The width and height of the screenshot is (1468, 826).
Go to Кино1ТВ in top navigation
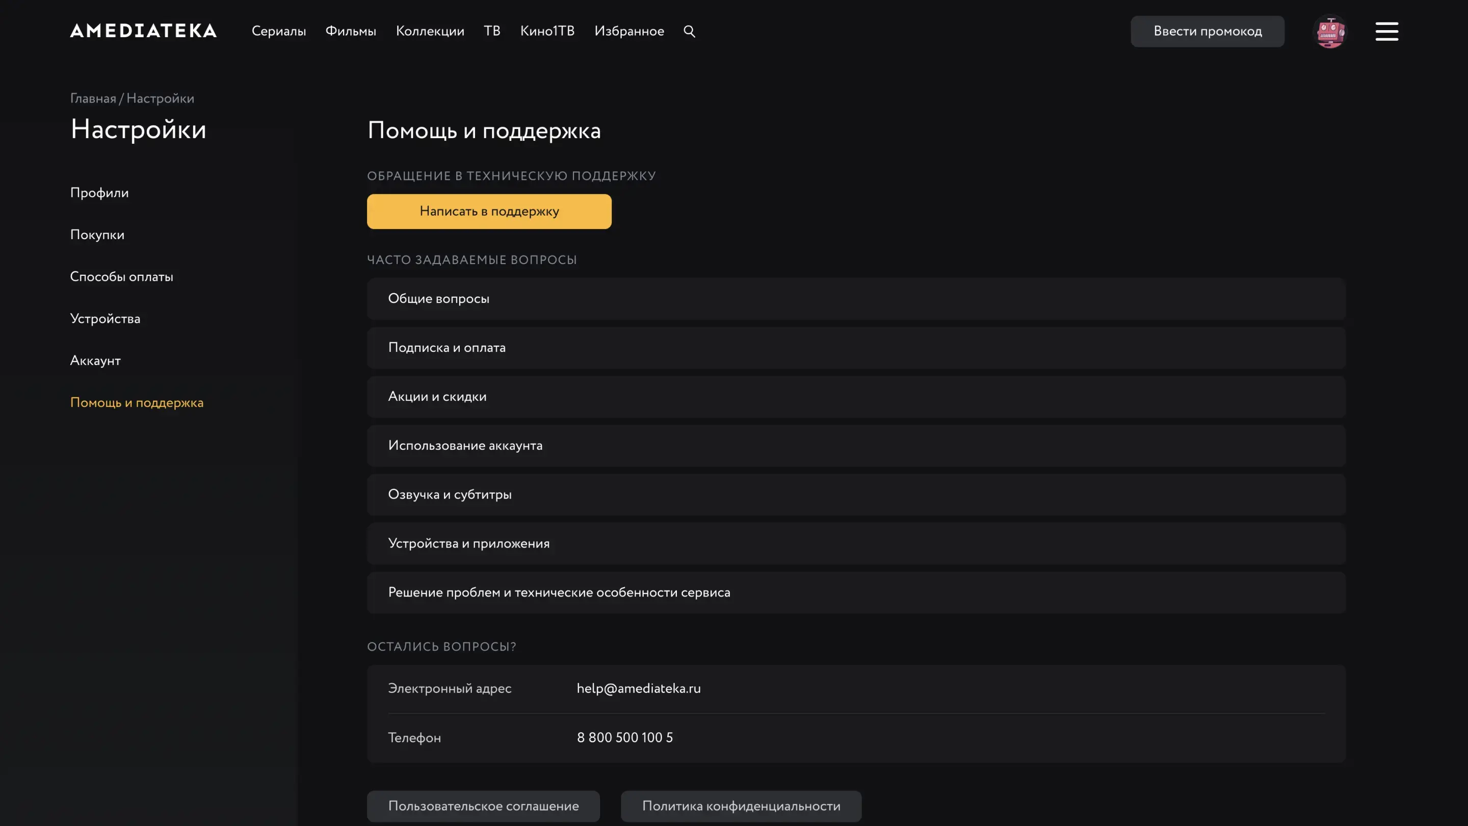tap(547, 31)
